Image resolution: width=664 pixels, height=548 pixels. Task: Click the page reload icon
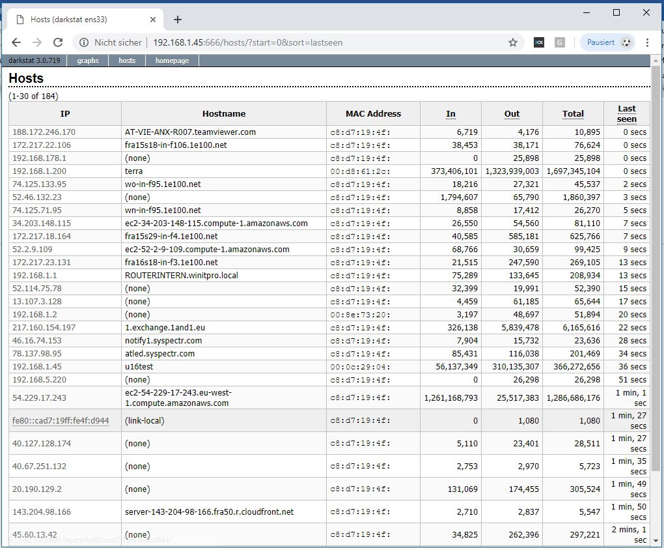pyautogui.click(x=58, y=42)
